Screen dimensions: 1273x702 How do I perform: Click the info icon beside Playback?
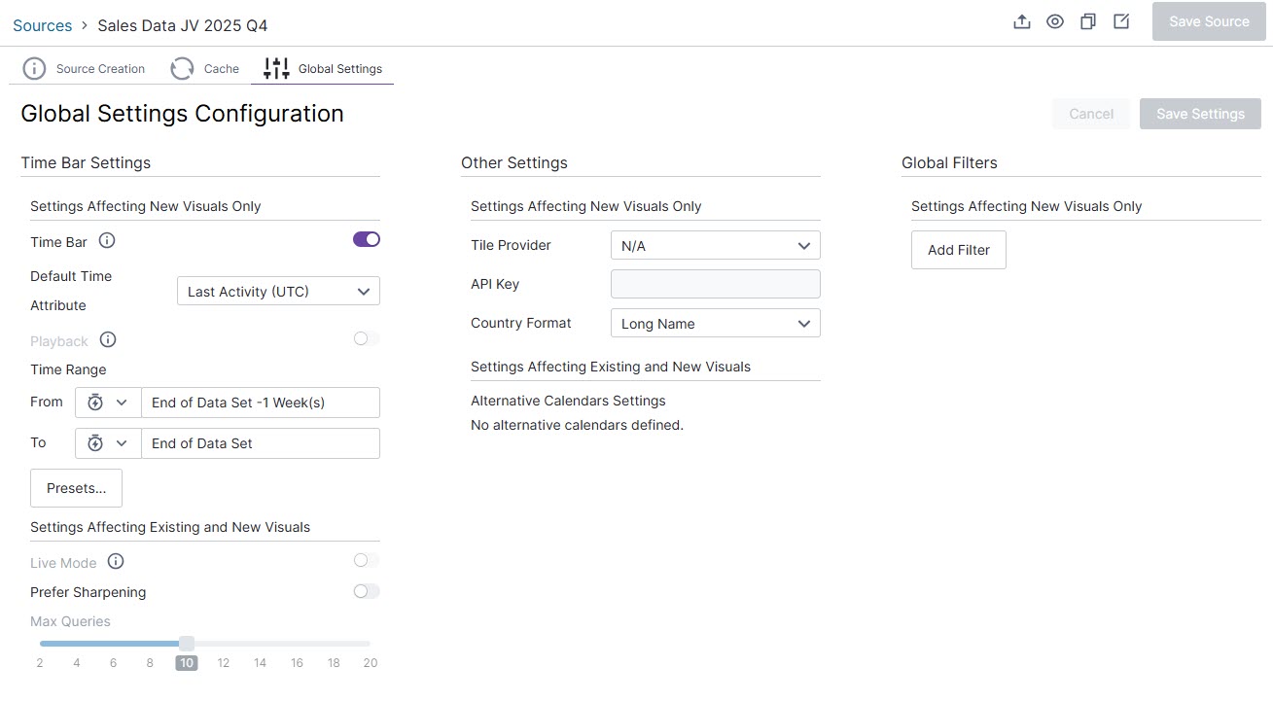(x=107, y=339)
